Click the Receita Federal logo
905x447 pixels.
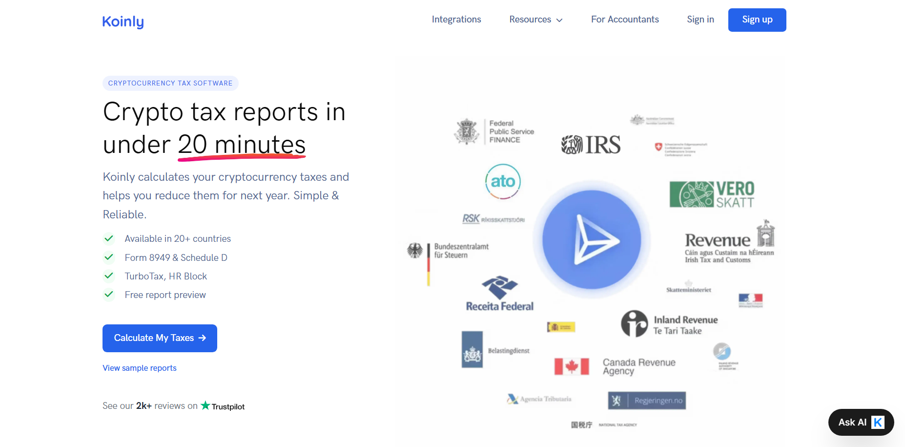coord(499,294)
